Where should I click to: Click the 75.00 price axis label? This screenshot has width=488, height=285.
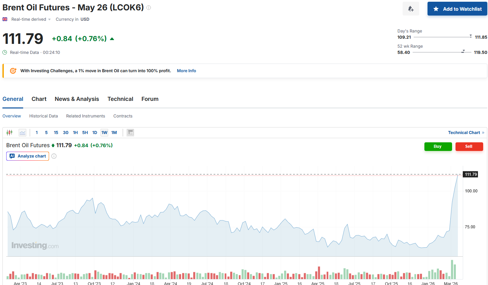click(x=470, y=227)
